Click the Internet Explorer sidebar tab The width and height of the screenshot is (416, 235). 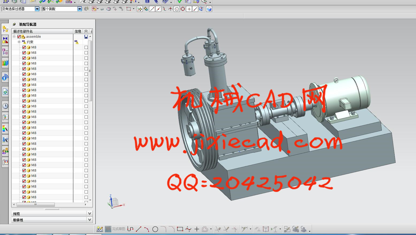pyautogui.click(x=5, y=92)
